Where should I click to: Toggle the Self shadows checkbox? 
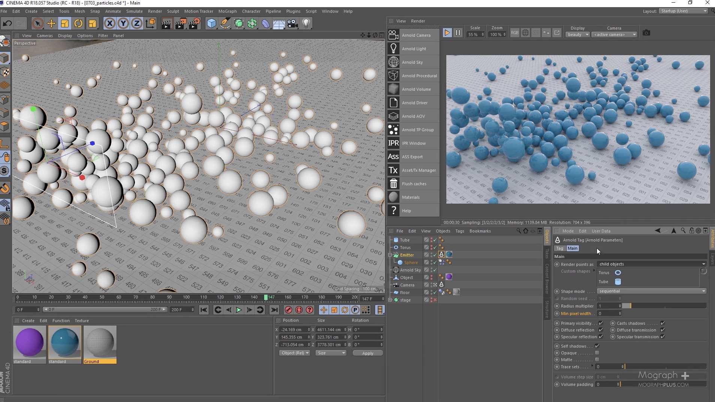597,346
